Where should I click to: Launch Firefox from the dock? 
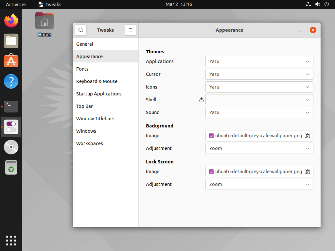[11, 21]
